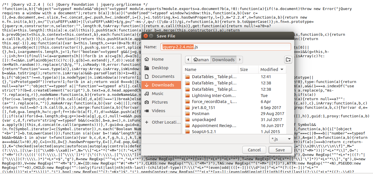This screenshot has height=174, width=373.
Task: Open the jre1.8.0_151 folder
Action: (204, 108)
